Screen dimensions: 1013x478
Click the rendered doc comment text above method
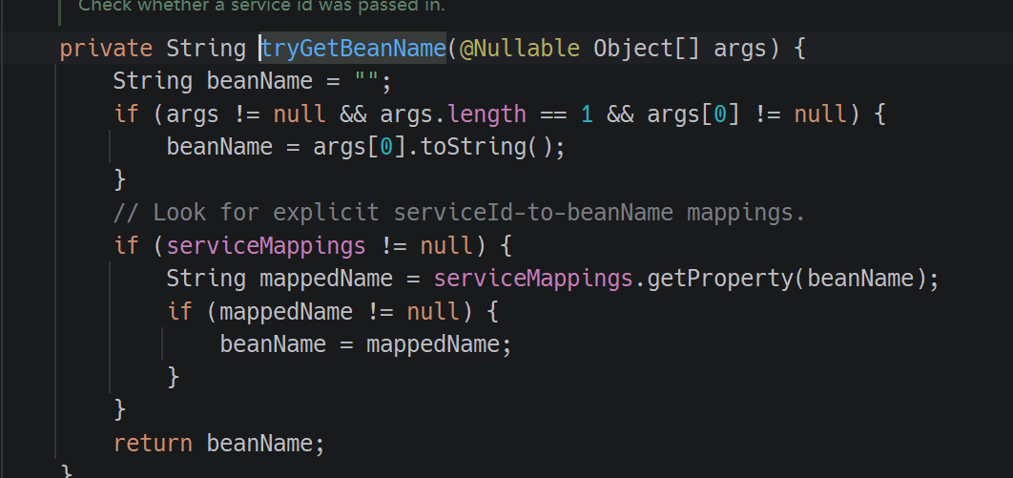[x=261, y=7]
